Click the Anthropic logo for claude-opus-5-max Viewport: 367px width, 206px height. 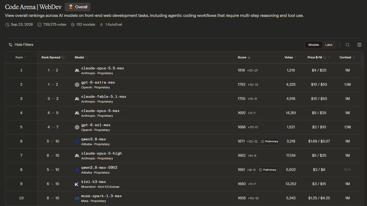pos(77,113)
